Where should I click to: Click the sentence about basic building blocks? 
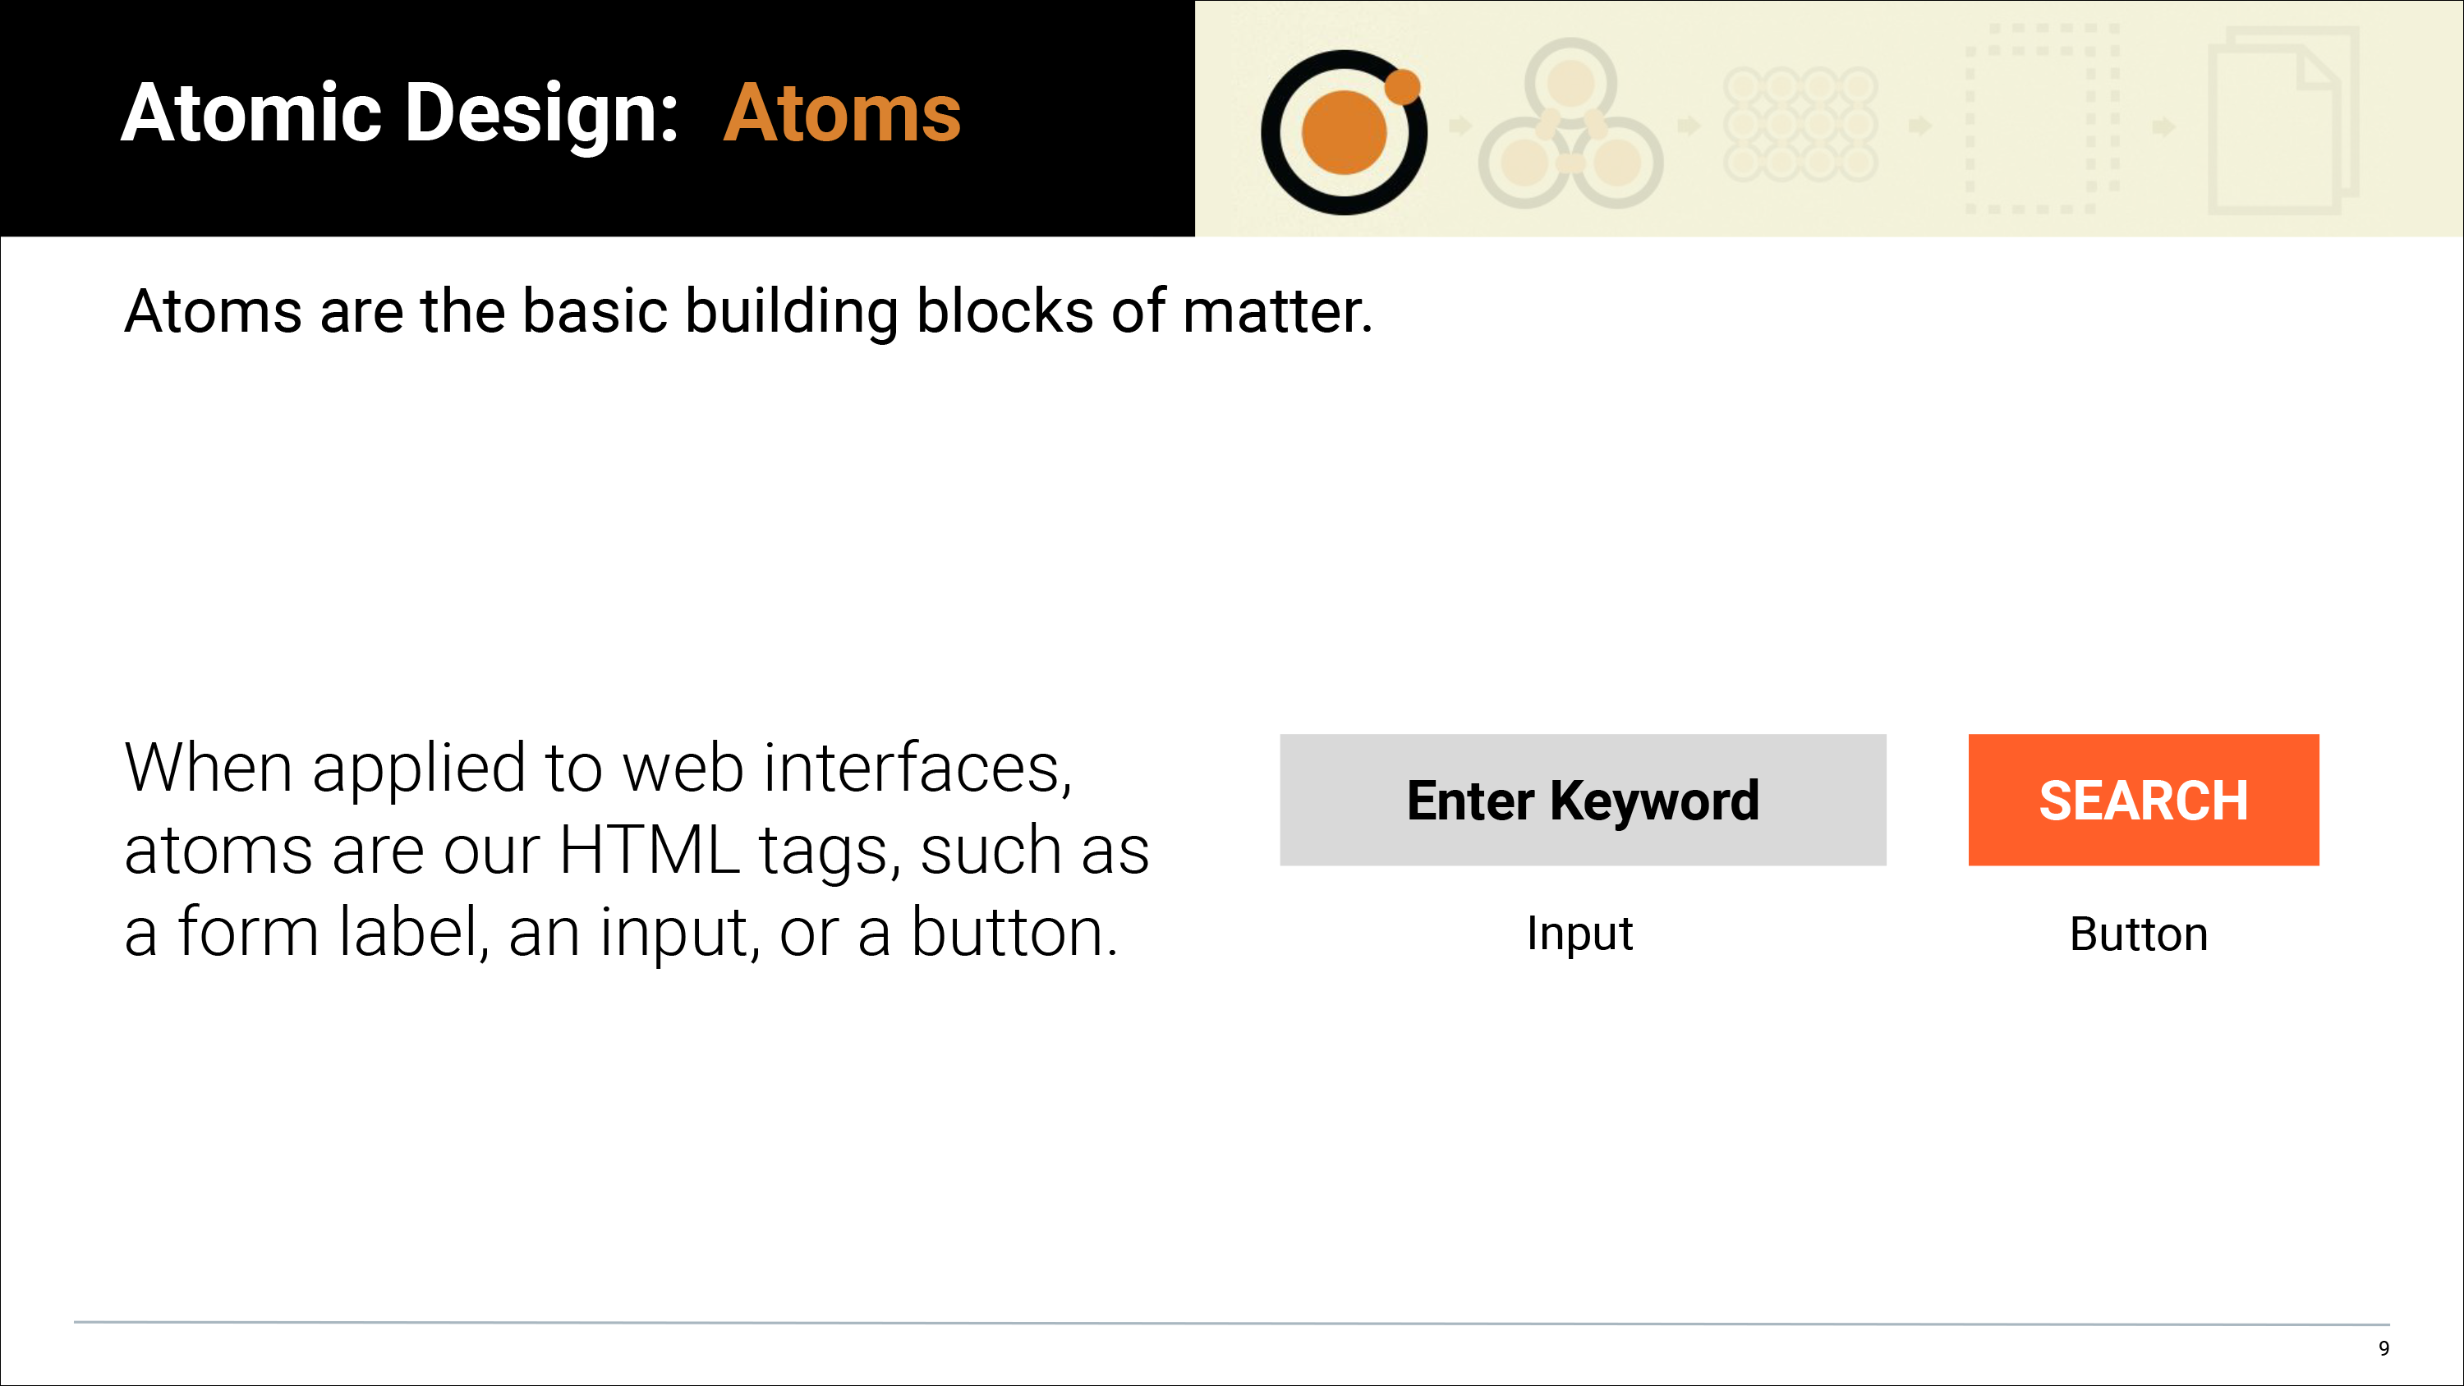[x=749, y=312]
